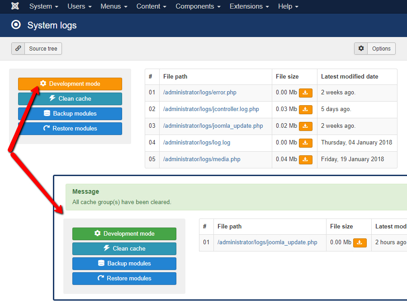Open the Components menu
The height and width of the screenshot is (307, 407).
(x=198, y=6)
